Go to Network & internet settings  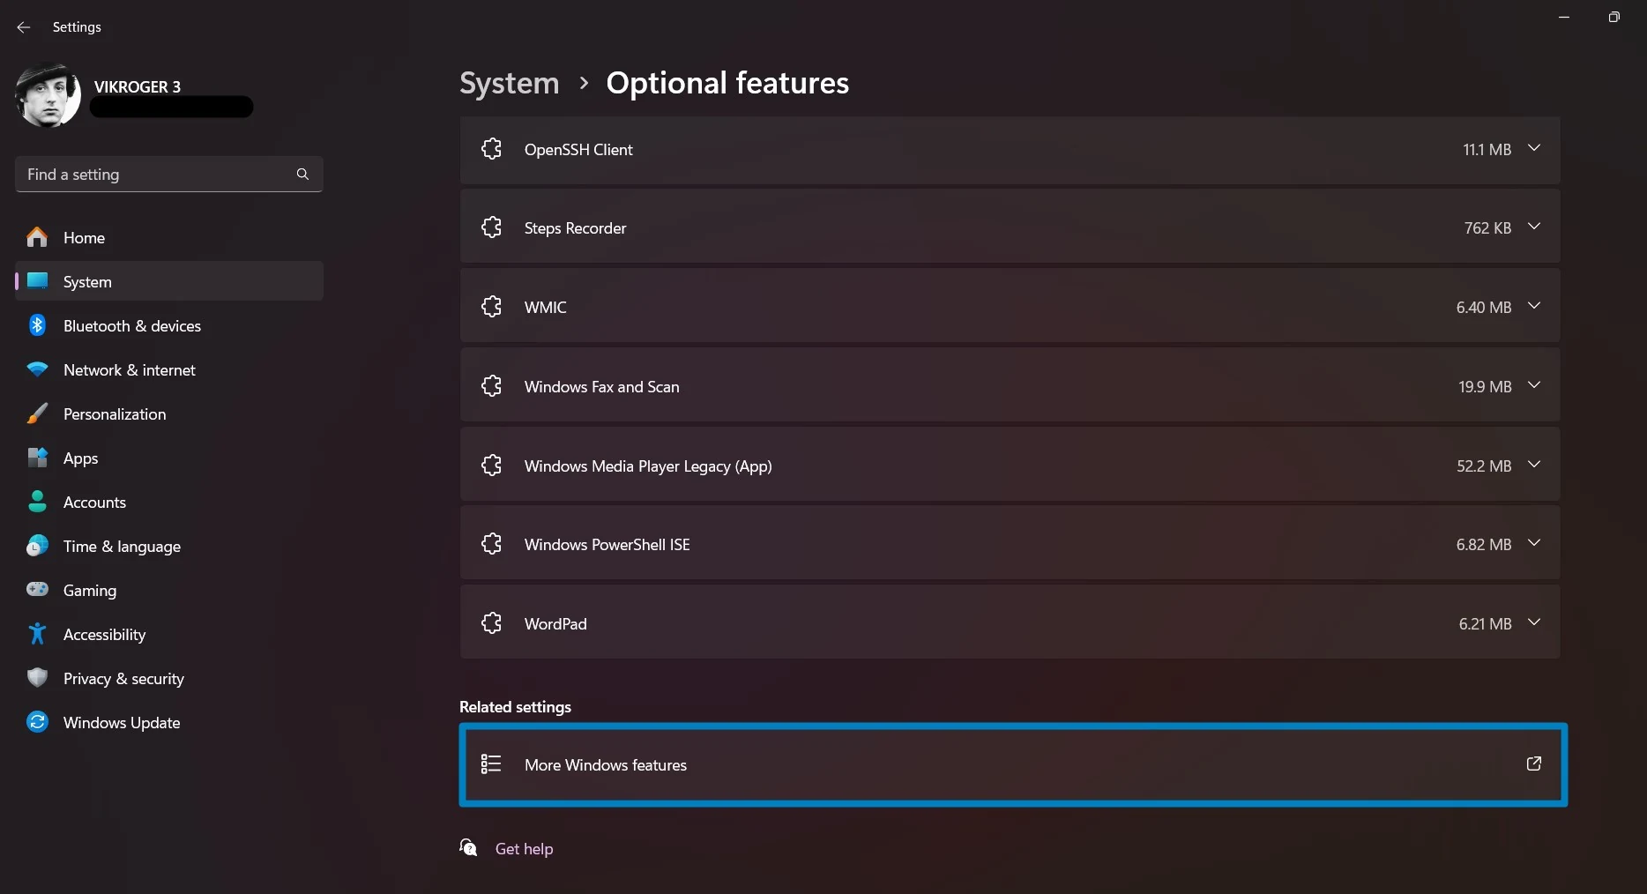coord(169,370)
